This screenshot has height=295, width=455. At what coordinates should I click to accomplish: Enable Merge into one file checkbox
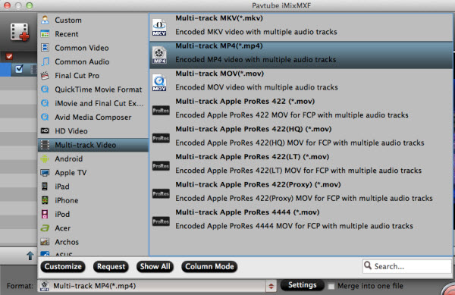point(331,287)
